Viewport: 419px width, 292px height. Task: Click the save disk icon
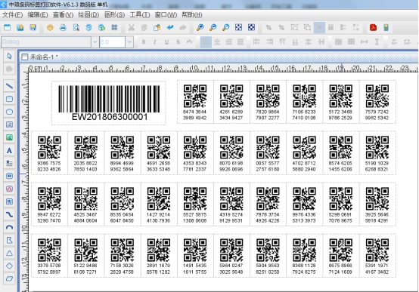[x=33, y=27]
